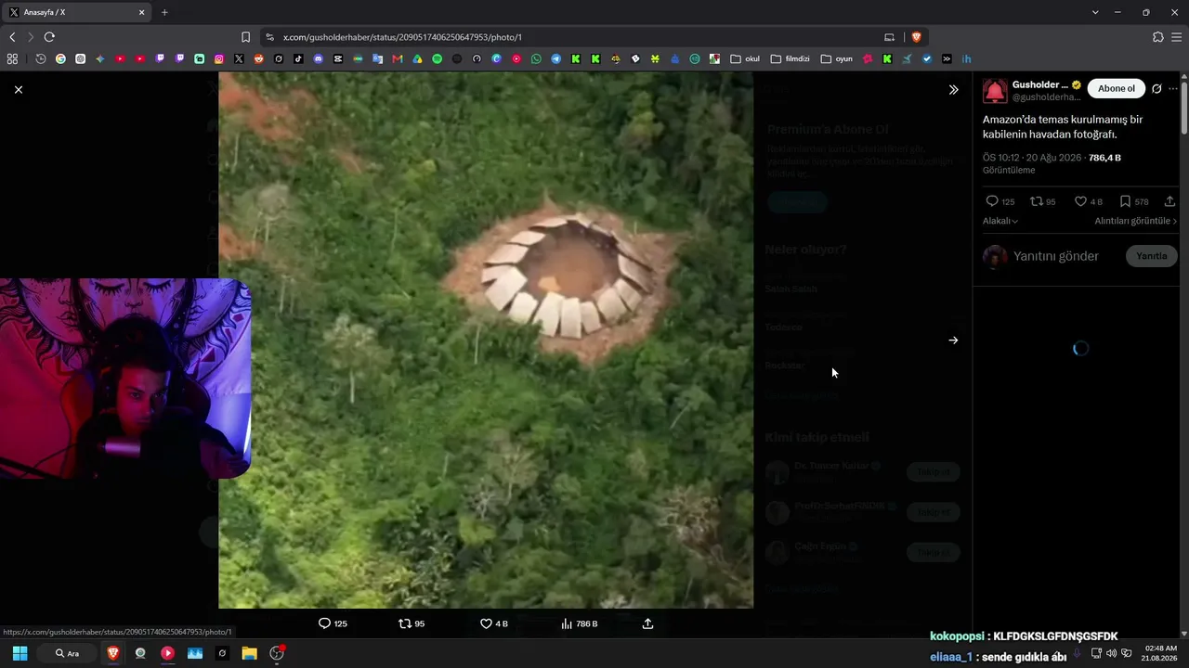
Task: Close the photo viewer with the X
Action: [19, 90]
